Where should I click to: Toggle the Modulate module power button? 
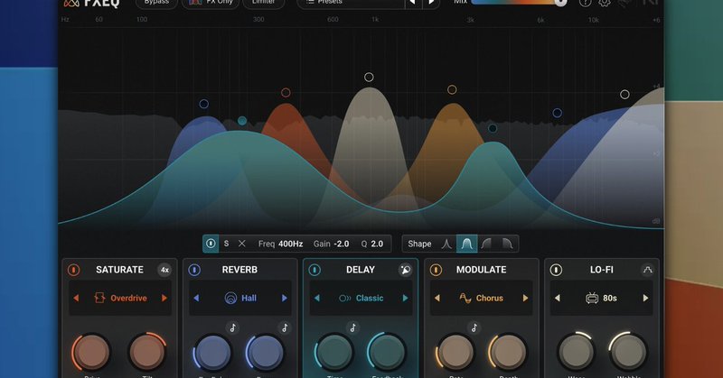point(436,270)
